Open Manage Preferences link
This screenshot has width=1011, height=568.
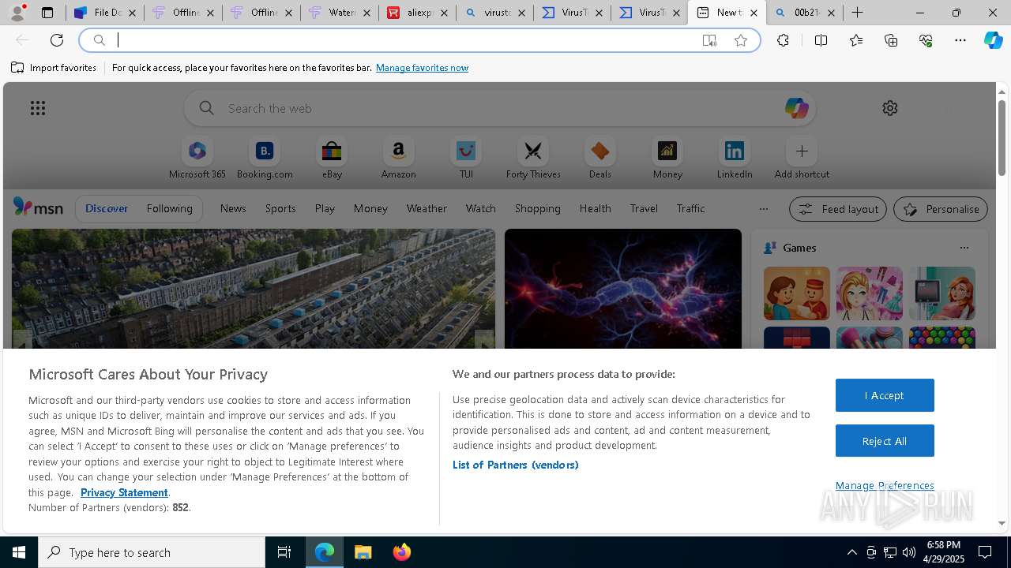click(x=885, y=485)
